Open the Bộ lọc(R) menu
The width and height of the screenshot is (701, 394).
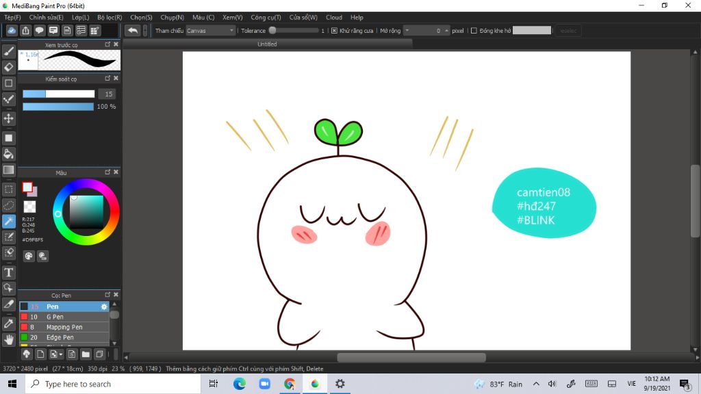[110, 17]
